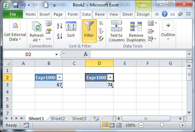
Task: Open the Page Layout ribbon tab
Action: [58, 14]
